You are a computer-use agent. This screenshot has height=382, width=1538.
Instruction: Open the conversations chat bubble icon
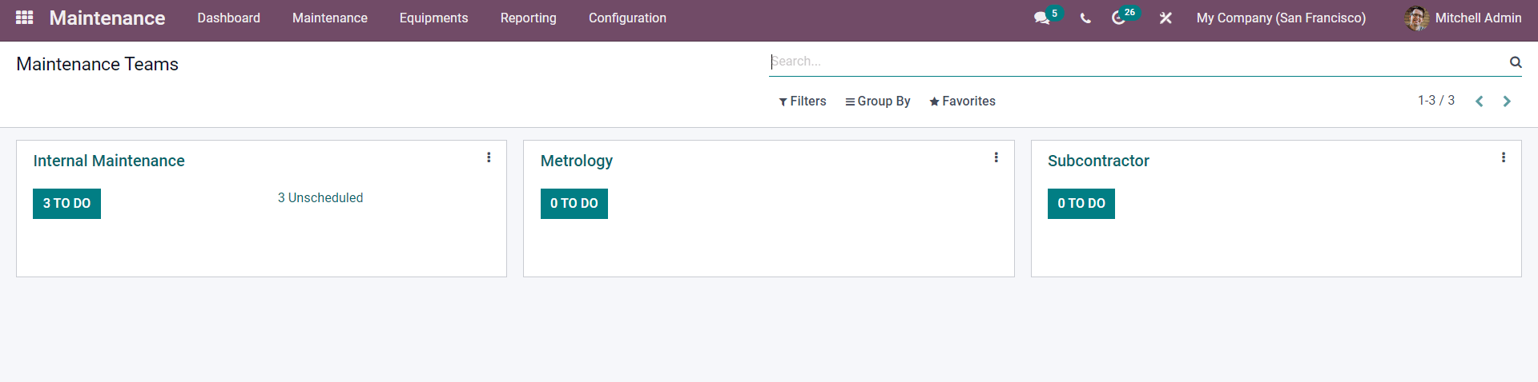[x=1041, y=18]
